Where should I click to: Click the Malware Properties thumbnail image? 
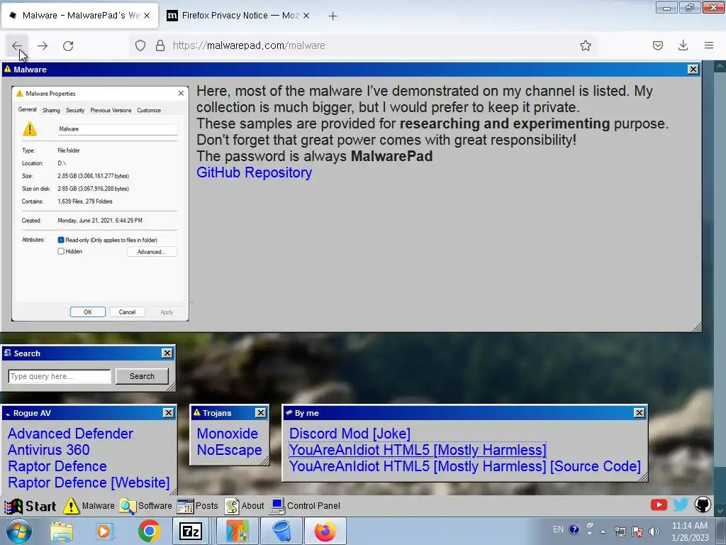pyautogui.click(x=100, y=204)
